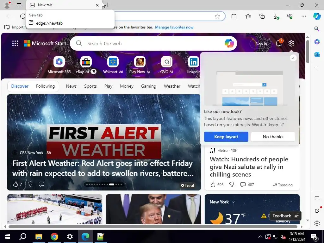
Task: Open comments on the First Alert story
Action: click(x=41, y=184)
